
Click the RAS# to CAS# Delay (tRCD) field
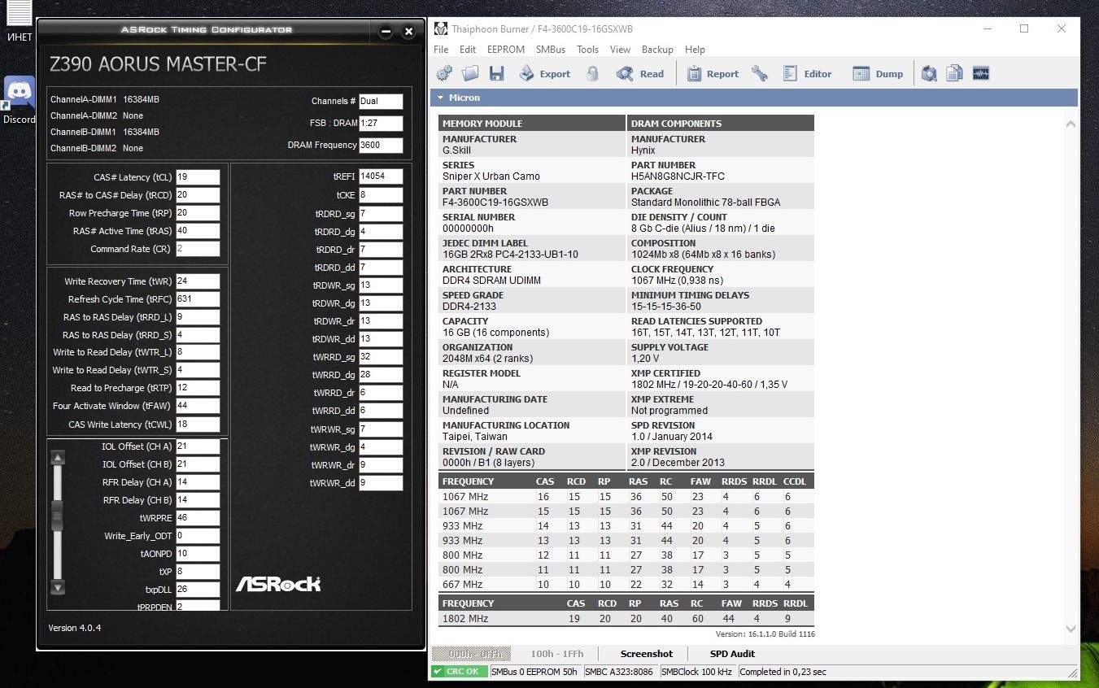pyautogui.click(x=197, y=195)
